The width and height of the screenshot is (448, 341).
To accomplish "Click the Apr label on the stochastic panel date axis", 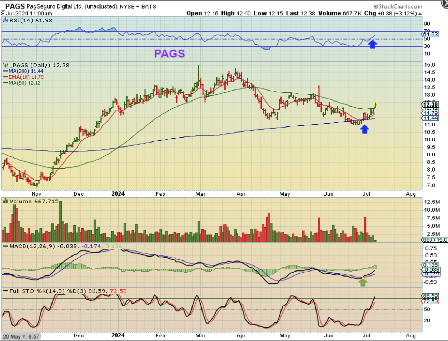I will [241, 335].
